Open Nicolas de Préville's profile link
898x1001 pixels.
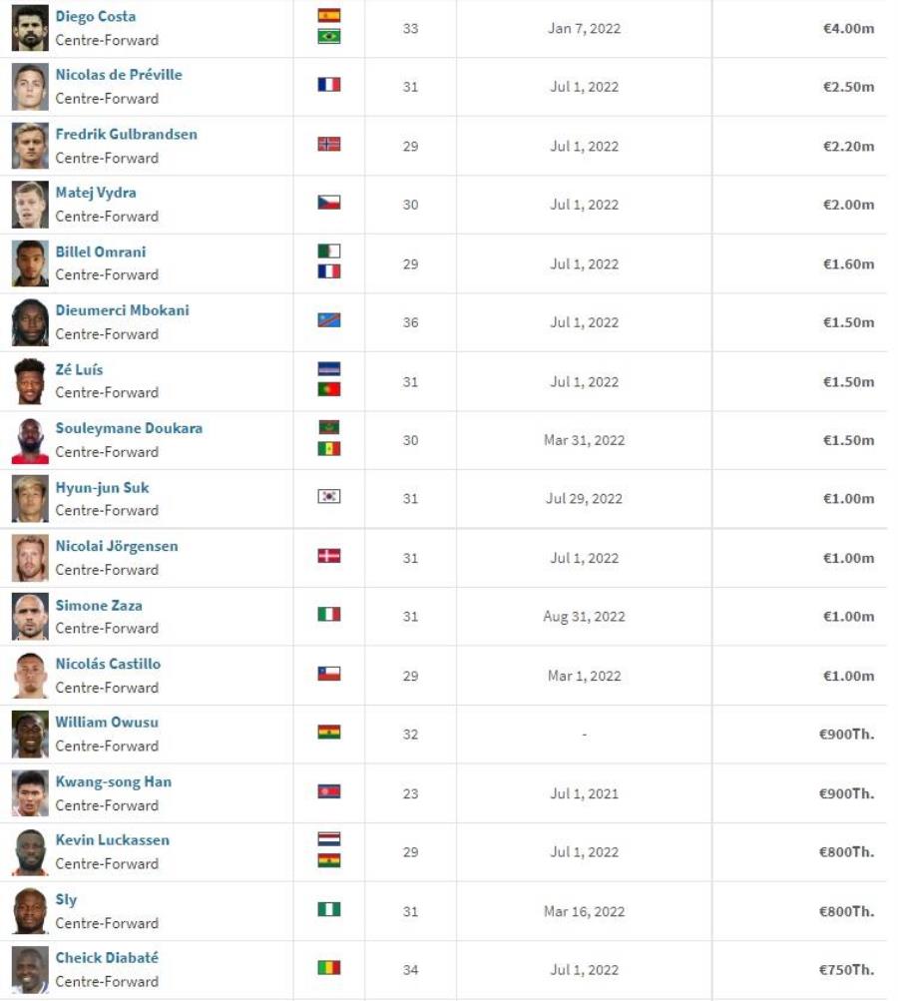tap(119, 75)
